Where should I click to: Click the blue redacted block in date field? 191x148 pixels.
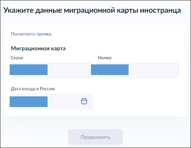(29, 102)
